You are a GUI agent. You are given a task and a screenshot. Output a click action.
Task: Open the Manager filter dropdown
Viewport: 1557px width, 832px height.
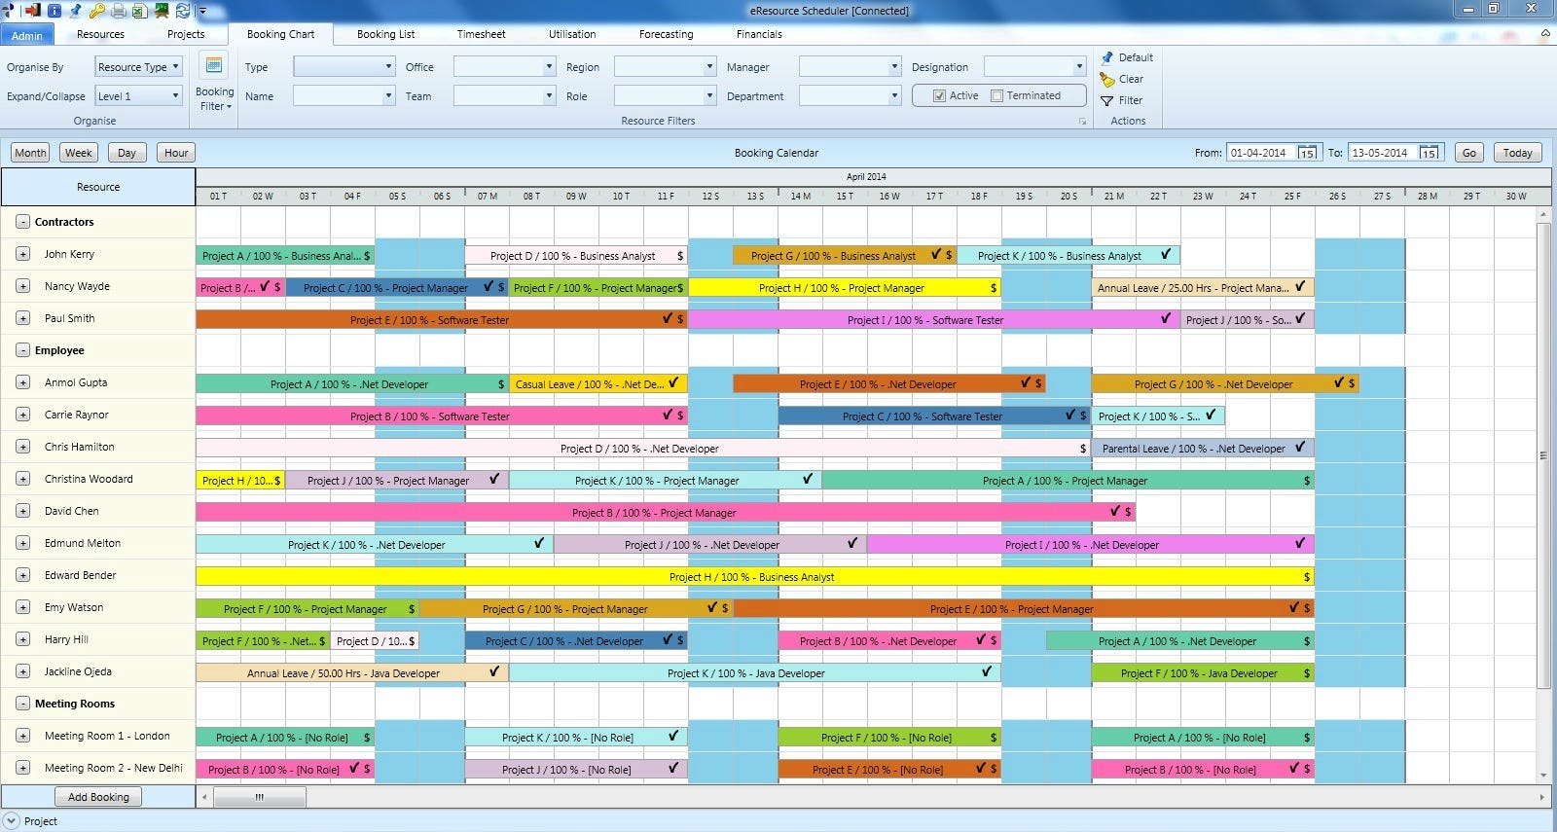[x=850, y=67]
